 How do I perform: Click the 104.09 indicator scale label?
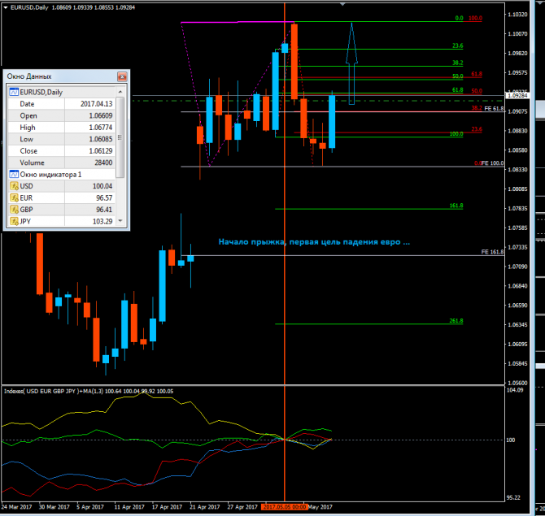coord(515,390)
